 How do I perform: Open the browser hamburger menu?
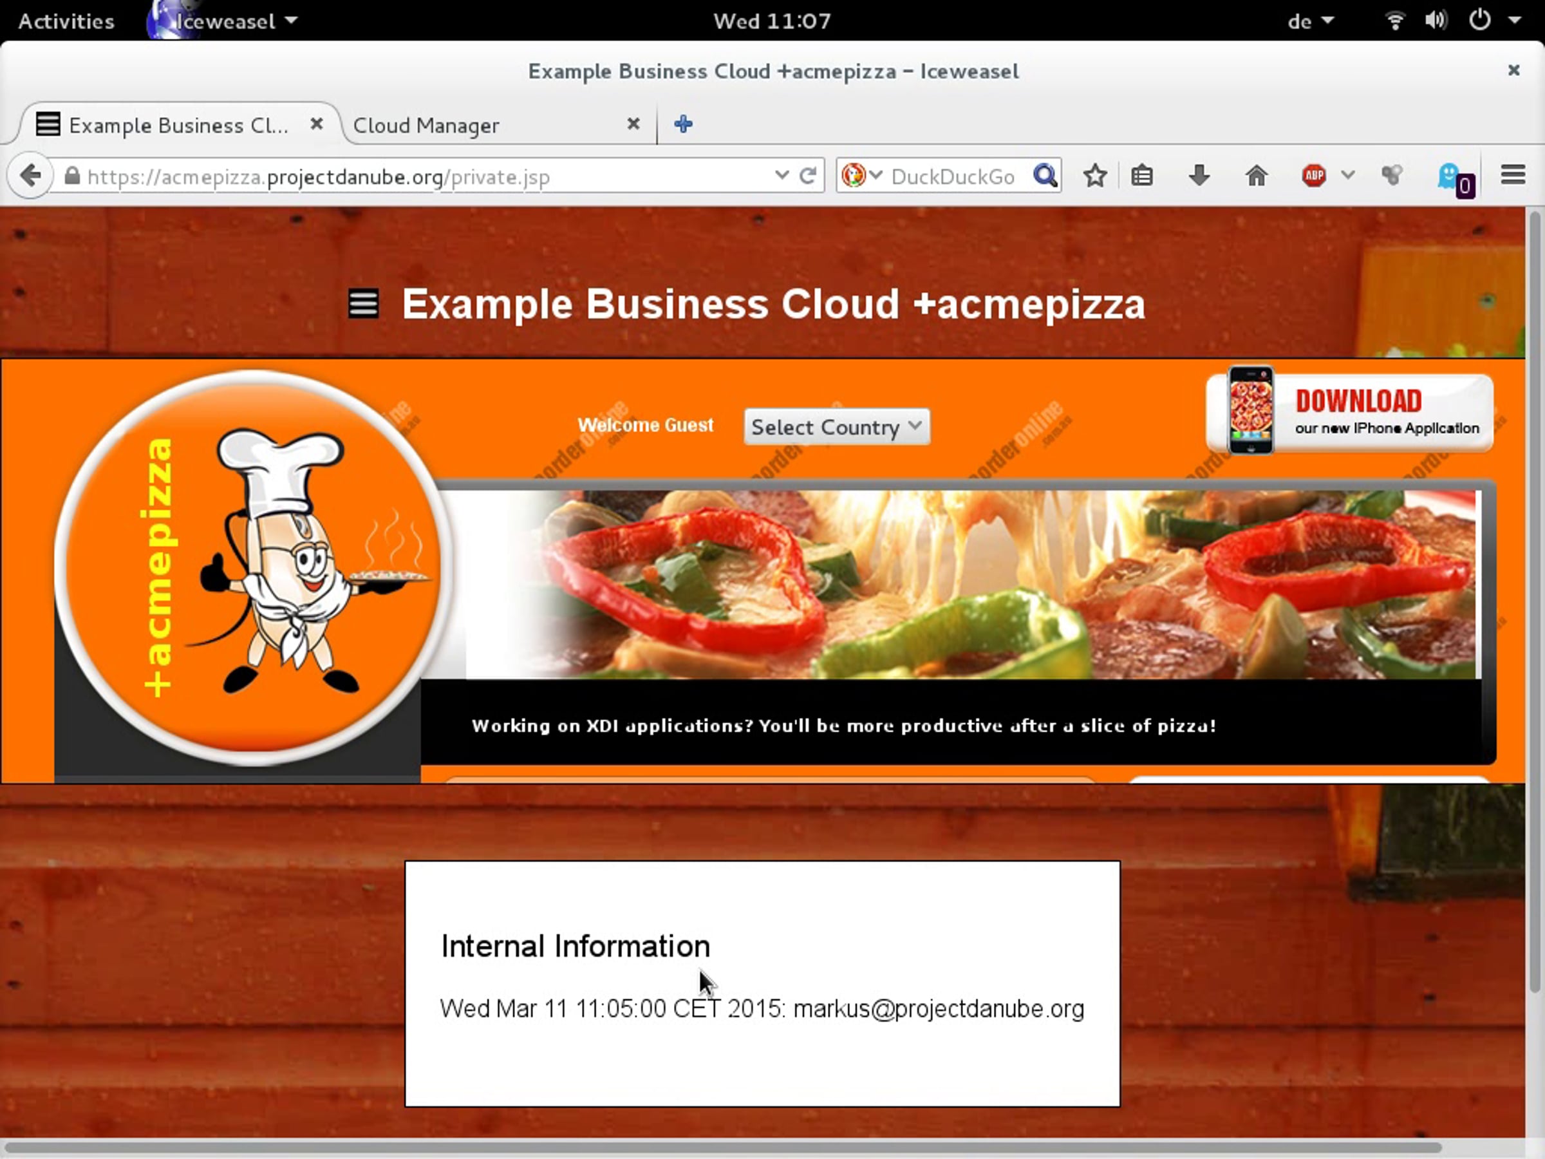tap(1513, 174)
